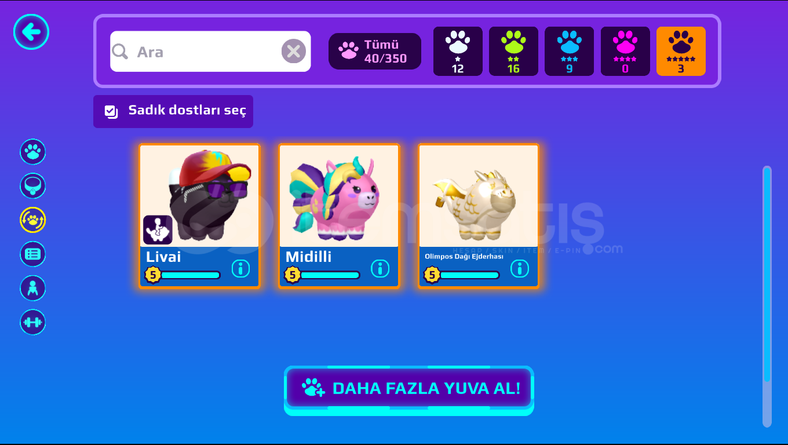Show info for Livai pet

pyautogui.click(x=240, y=268)
